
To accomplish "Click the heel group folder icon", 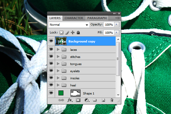I will 64,85.
